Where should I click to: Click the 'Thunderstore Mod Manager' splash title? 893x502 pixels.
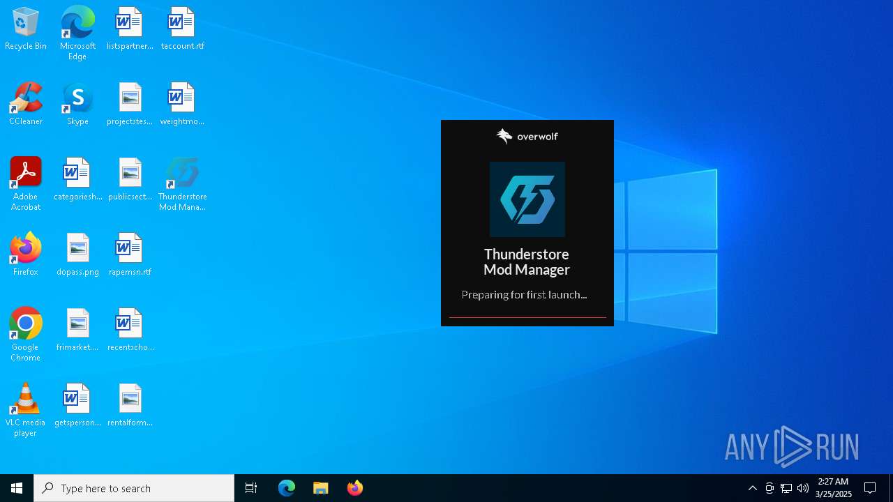[527, 262]
